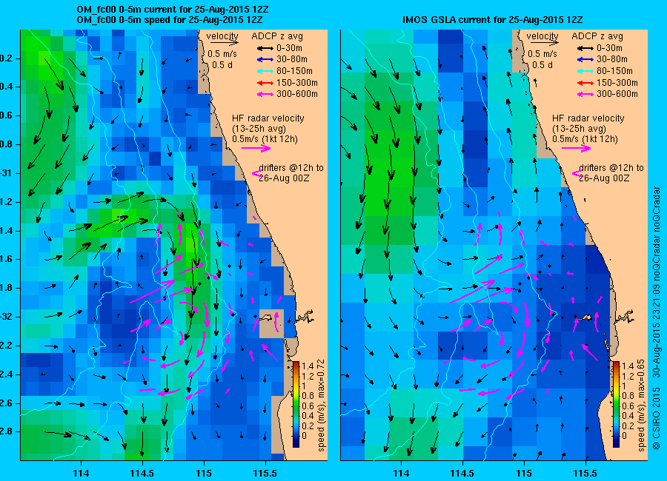Click '26-Aug 00Z' text in right panel
The image size is (667, 481).
604,178
